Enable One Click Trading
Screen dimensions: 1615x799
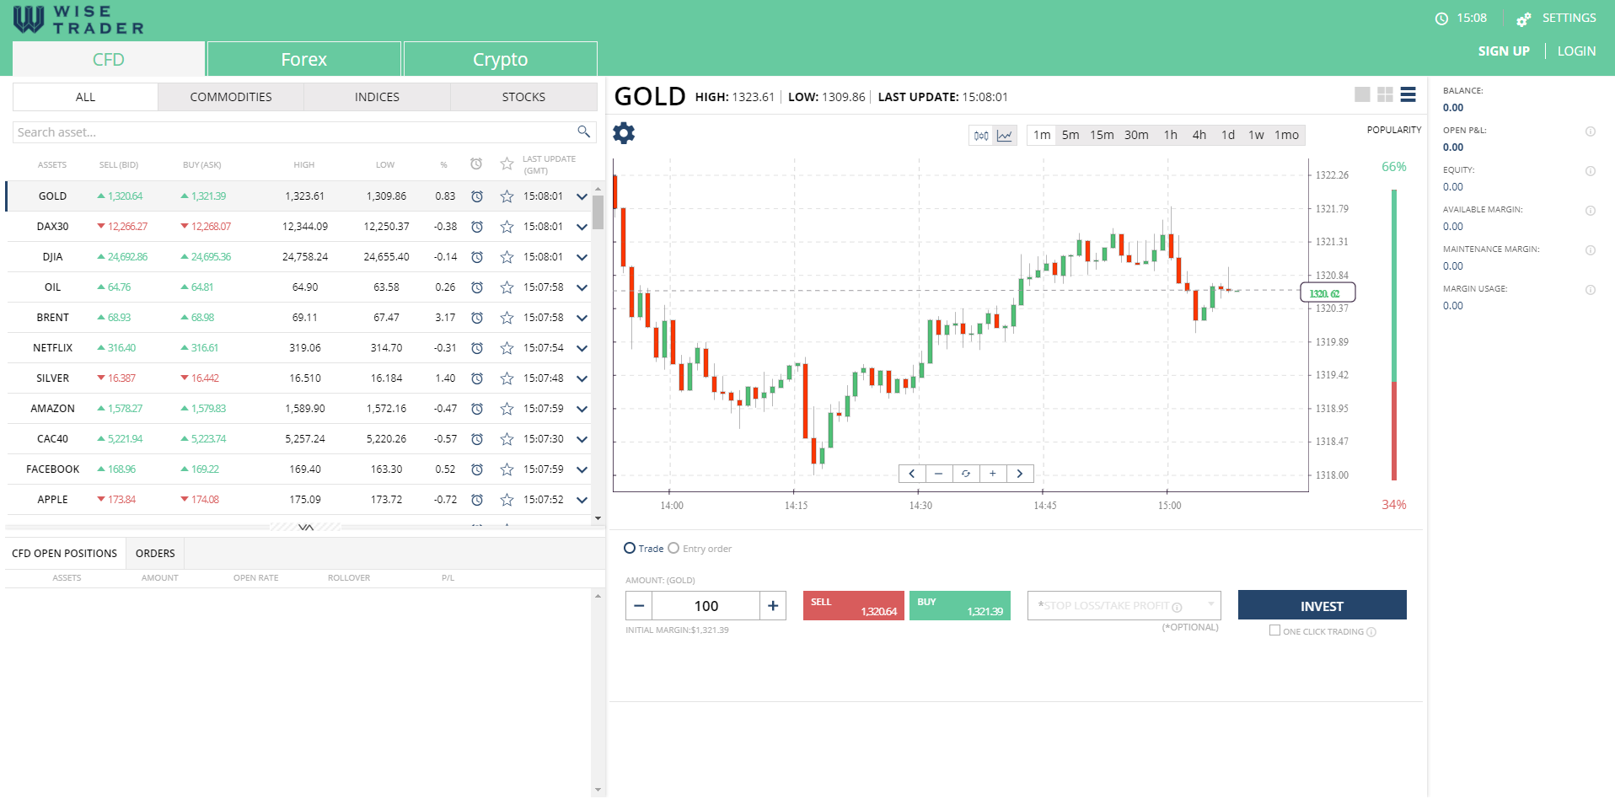(1275, 630)
